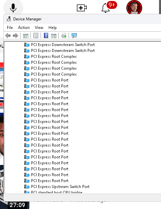This screenshot has width=161, height=209.
Task: Click the YouTube Create video camera icon
Action: point(82,8)
